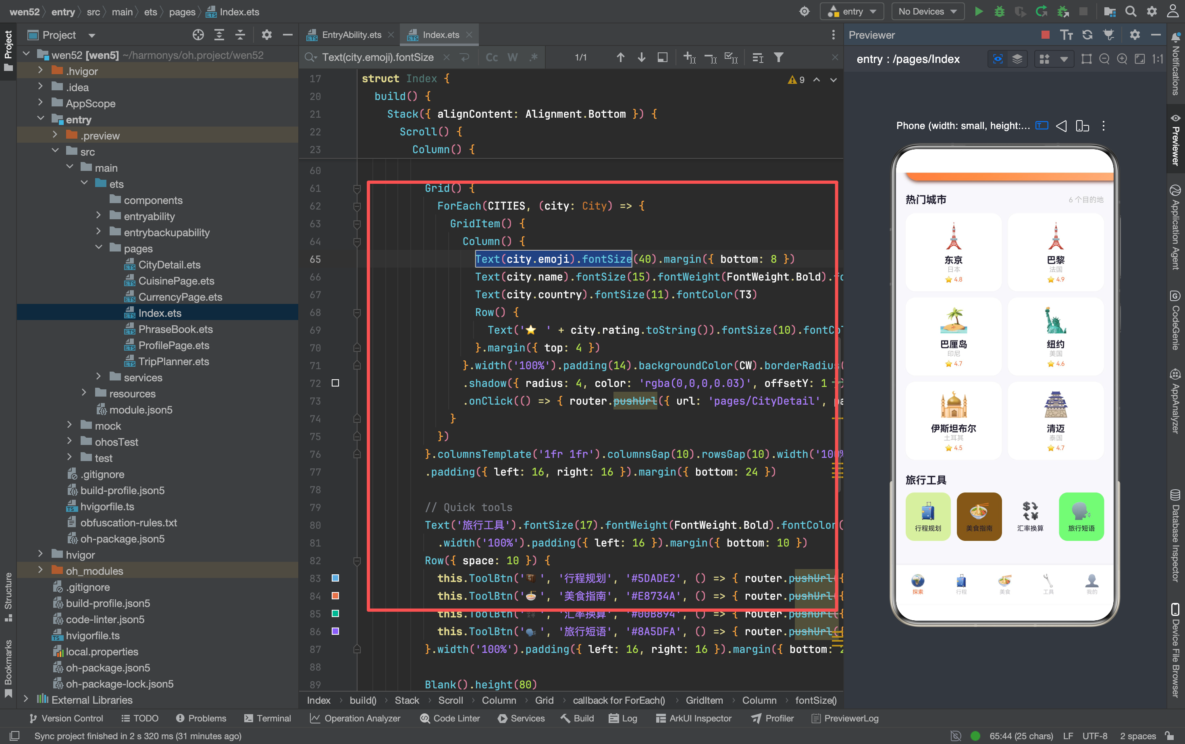This screenshot has width=1185, height=744.
Task: Click warning count indicator in editor
Action: [x=796, y=80]
